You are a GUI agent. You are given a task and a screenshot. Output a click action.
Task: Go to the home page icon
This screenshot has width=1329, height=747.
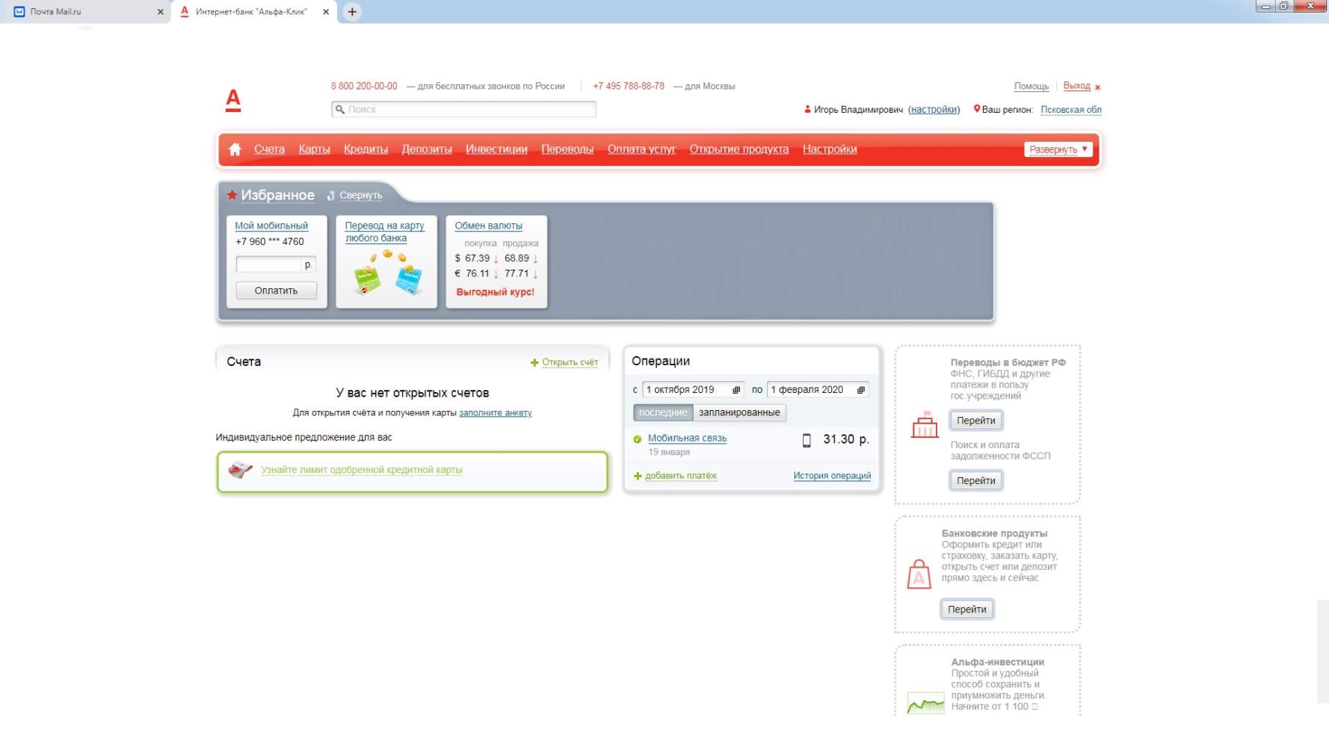(235, 149)
